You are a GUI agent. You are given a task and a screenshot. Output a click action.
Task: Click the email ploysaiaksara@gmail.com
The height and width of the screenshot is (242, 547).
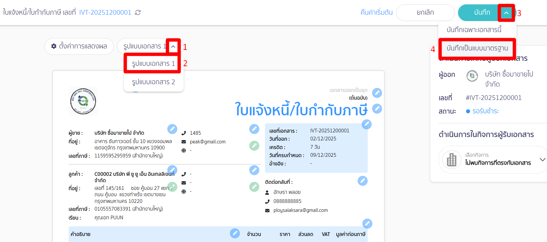coord(300,211)
